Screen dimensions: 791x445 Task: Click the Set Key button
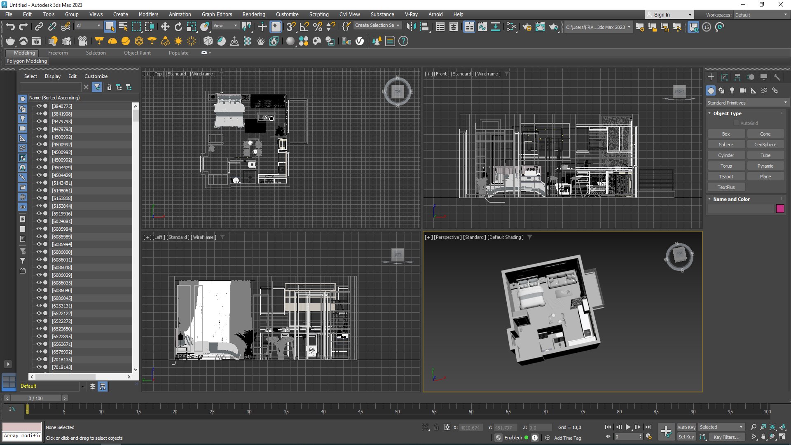click(686, 437)
